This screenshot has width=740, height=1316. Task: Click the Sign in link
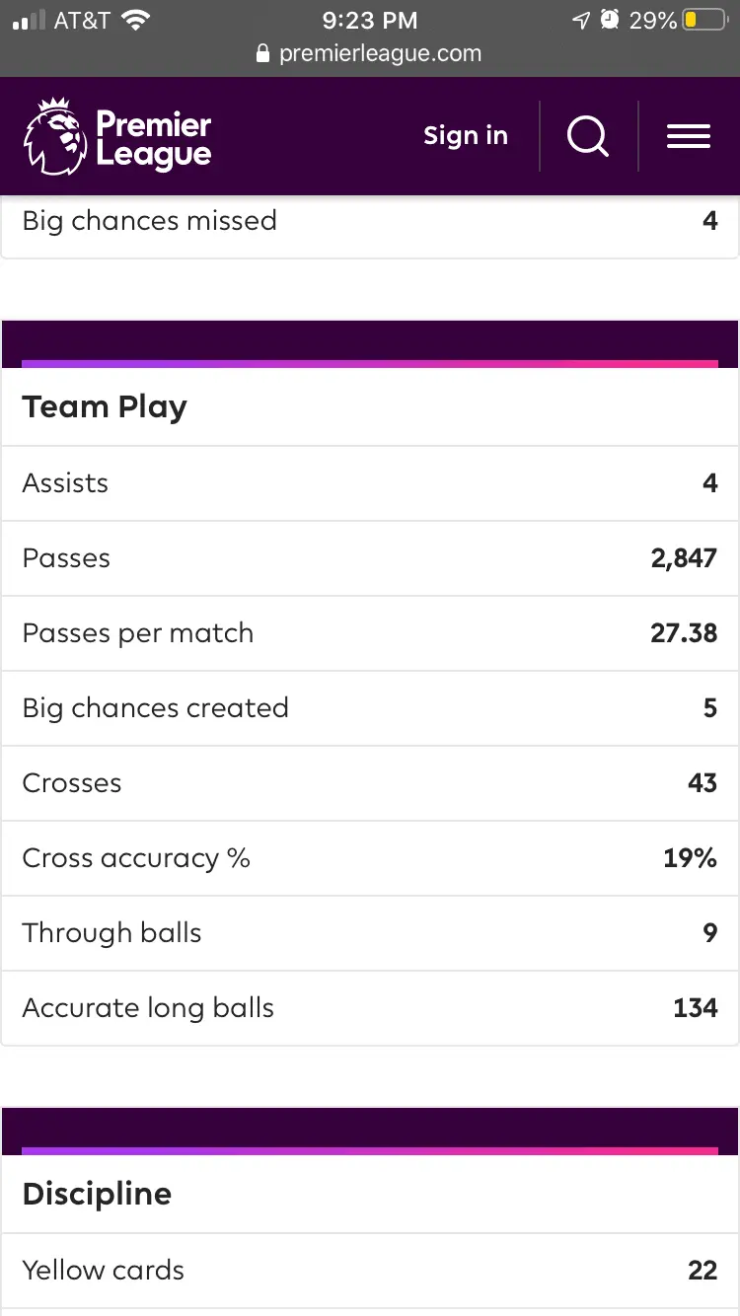coord(466,136)
